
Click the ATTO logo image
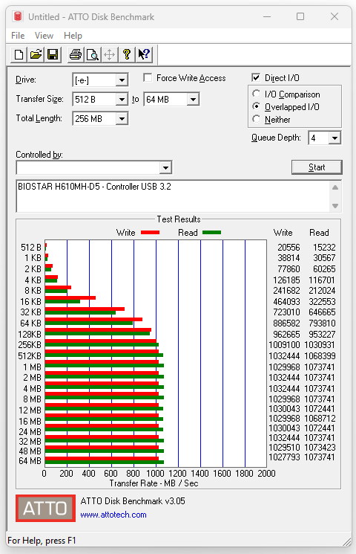coord(45,508)
